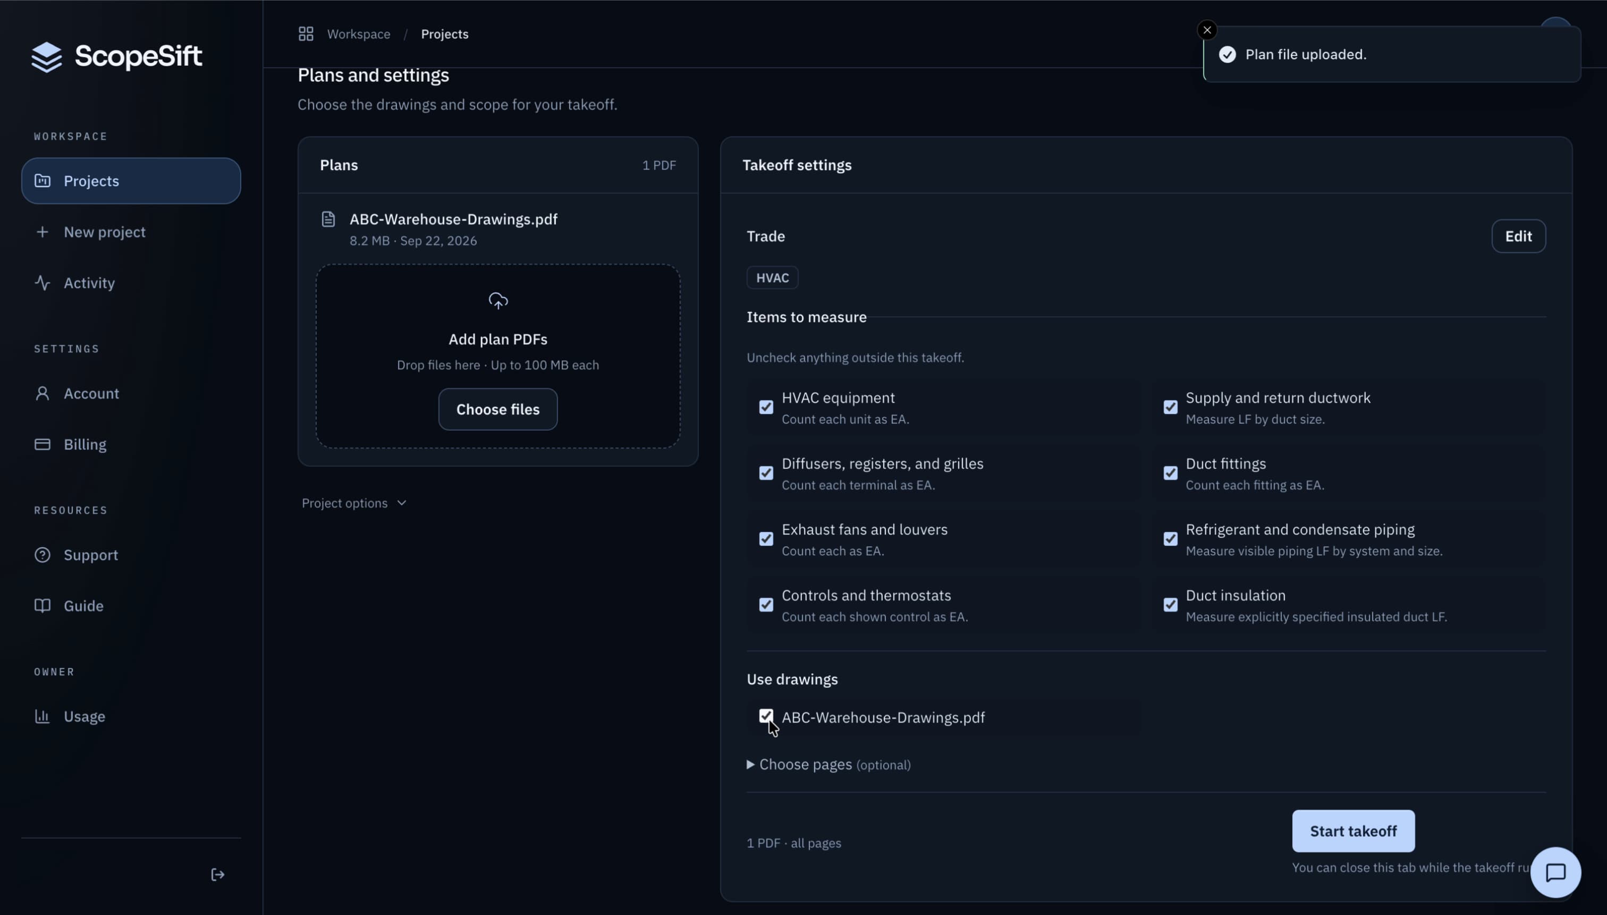This screenshot has height=915, width=1607.
Task: Dismiss the Plan file uploaded notification
Action: pos(1207,30)
